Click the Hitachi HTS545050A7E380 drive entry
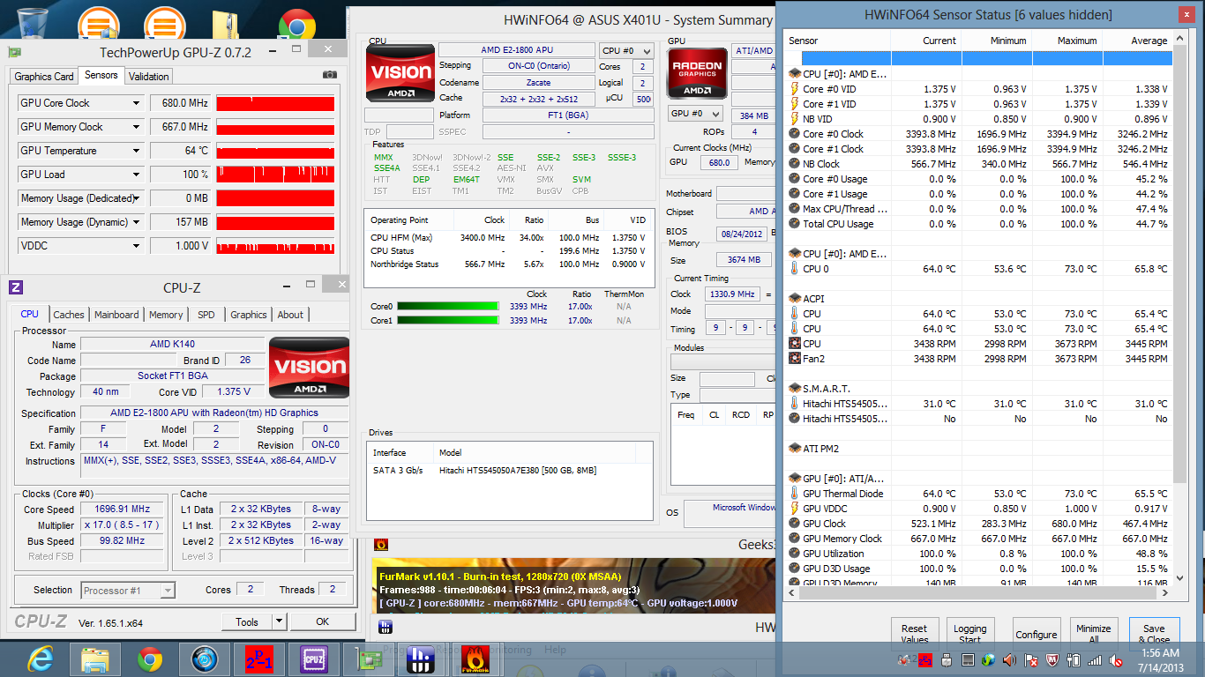This screenshot has height=677, width=1205. pos(510,471)
